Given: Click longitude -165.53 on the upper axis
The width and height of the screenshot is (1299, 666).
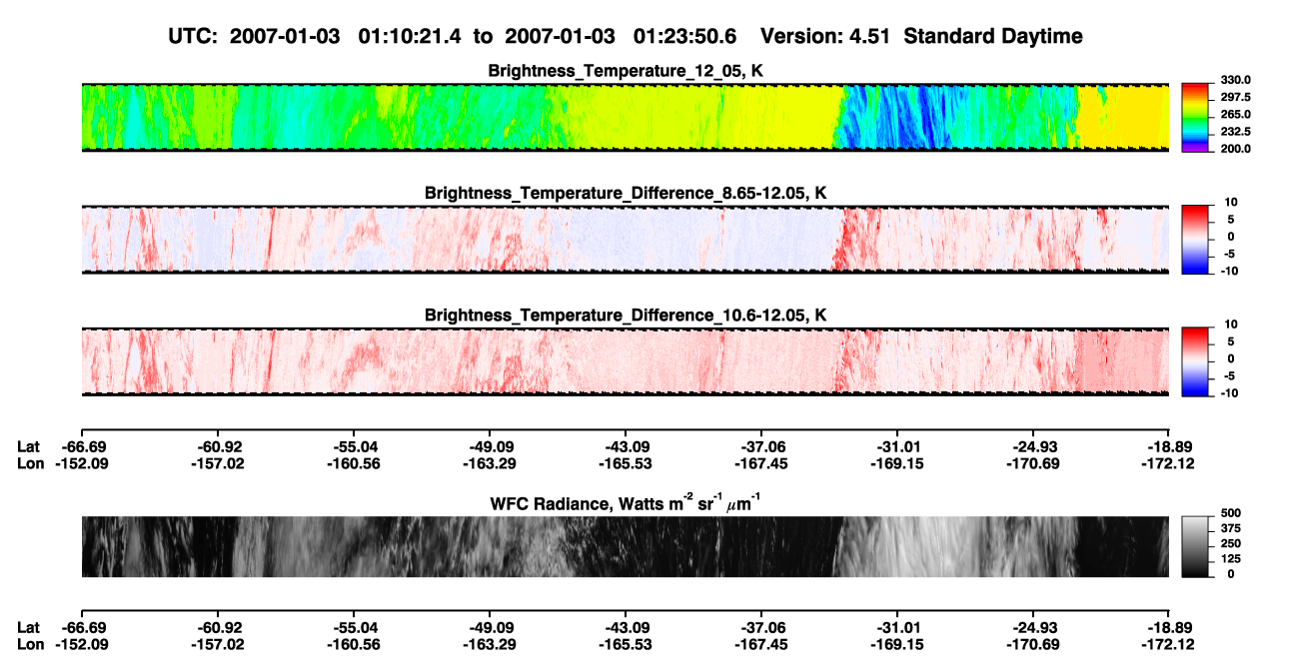Looking at the screenshot, I should (626, 463).
